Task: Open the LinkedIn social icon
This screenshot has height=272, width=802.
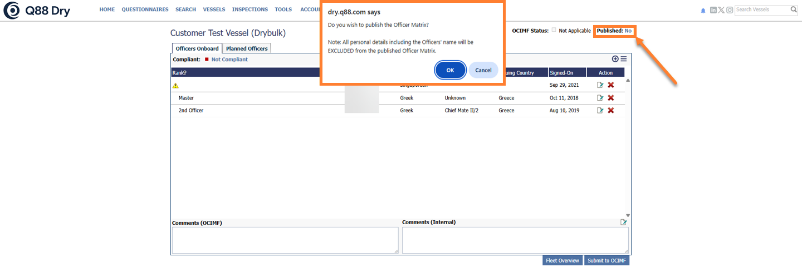Action: pos(713,10)
